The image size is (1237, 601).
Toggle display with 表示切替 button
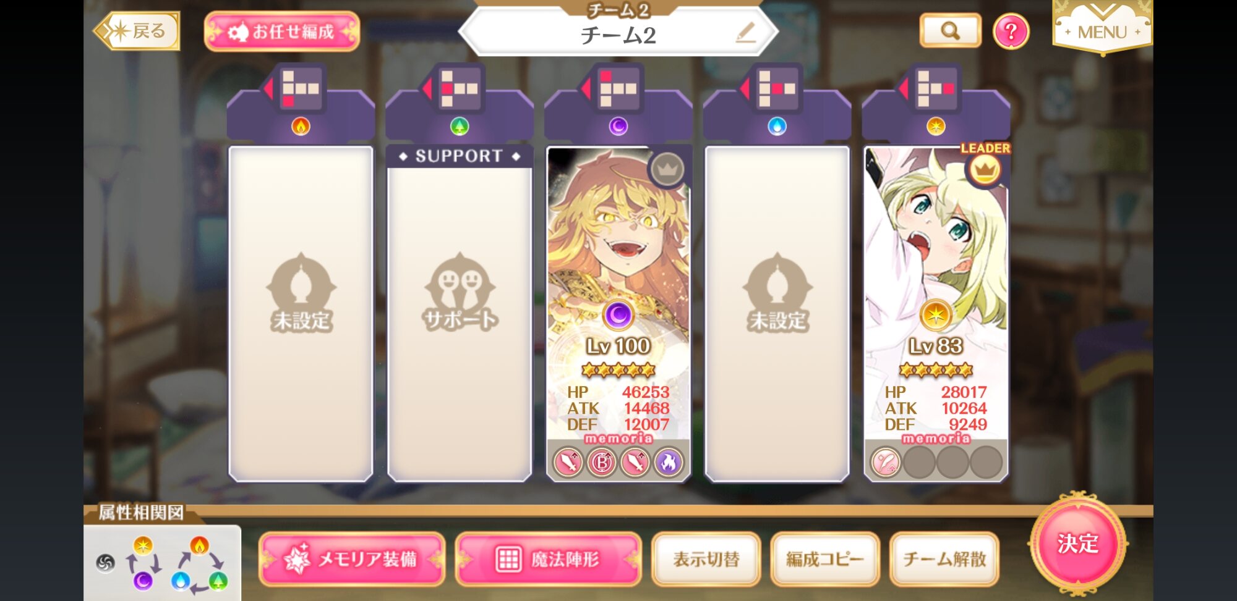706,559
